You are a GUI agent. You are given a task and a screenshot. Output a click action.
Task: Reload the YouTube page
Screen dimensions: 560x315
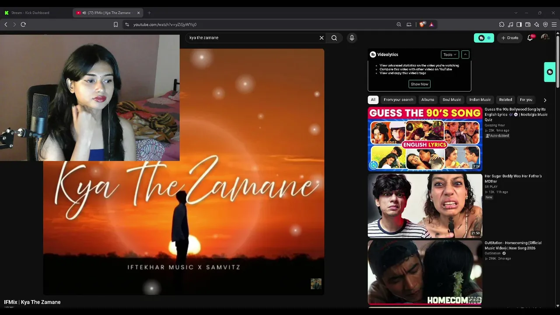[23, 24]
